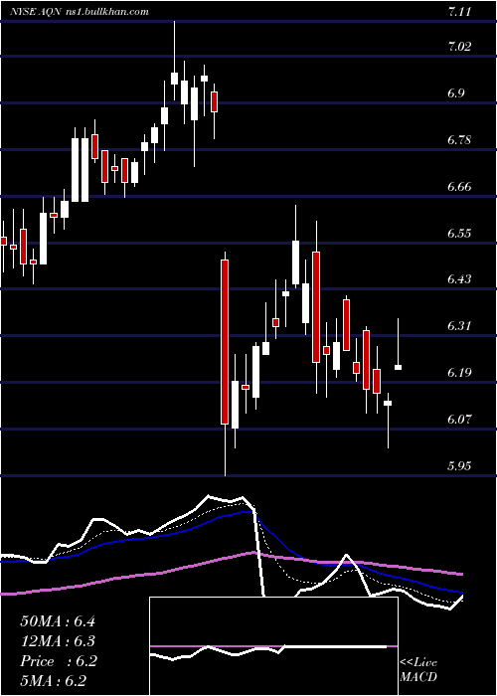This screenshot has width=497, height=696.
Task: Click the 6.78 price axis label
Action: 458,140
